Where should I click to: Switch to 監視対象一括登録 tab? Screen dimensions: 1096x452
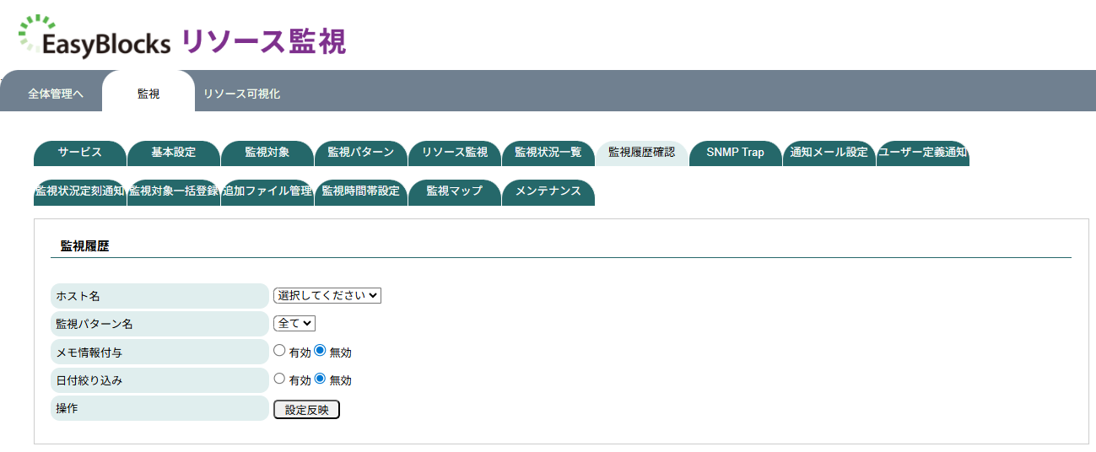(174, 191)
